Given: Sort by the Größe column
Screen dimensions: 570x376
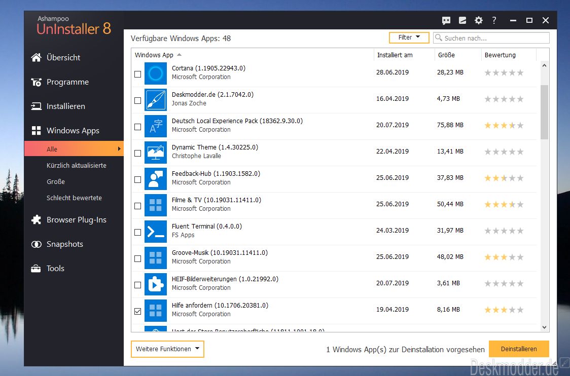Looking at the screenshot, I should tap(457, 55).
